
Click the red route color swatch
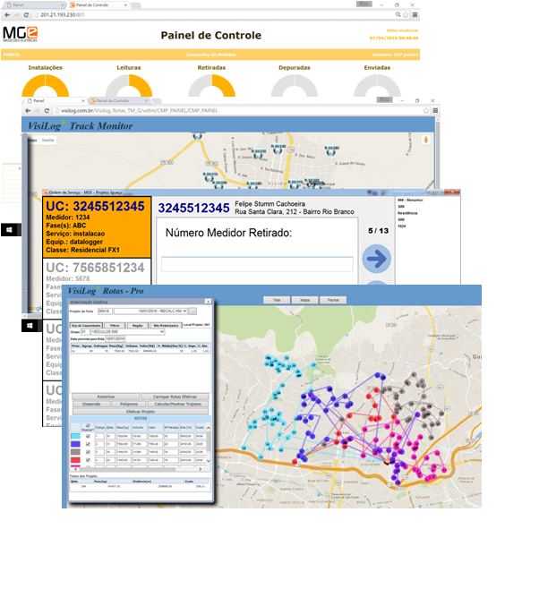75,460
